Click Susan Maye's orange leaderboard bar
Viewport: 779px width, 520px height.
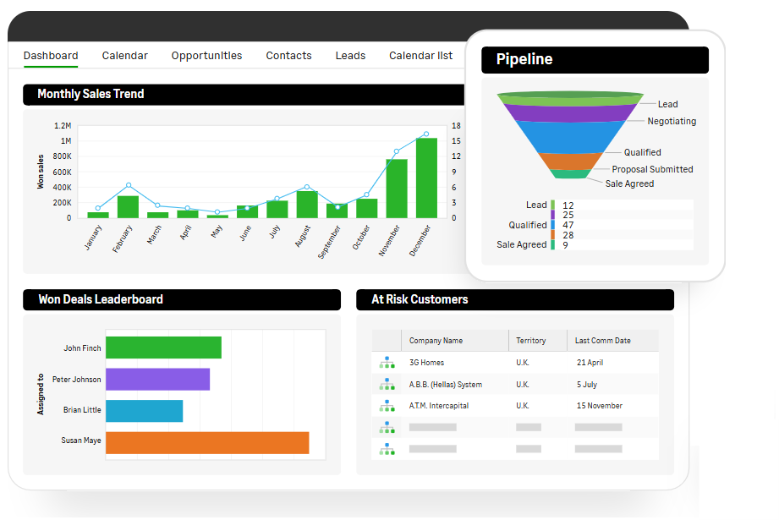point(207,442)
